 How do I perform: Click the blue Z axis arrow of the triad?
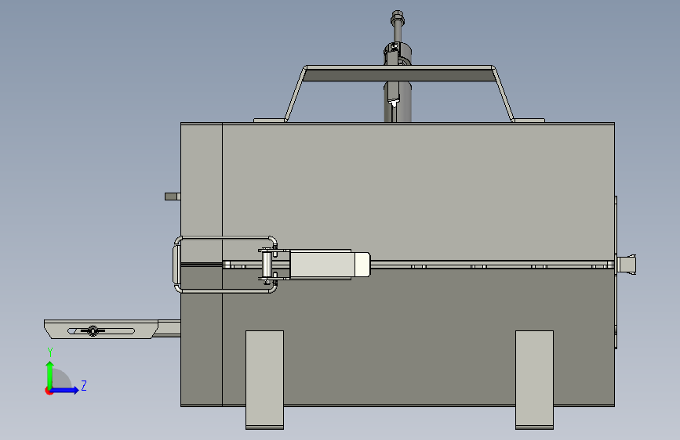pos(66,390)
